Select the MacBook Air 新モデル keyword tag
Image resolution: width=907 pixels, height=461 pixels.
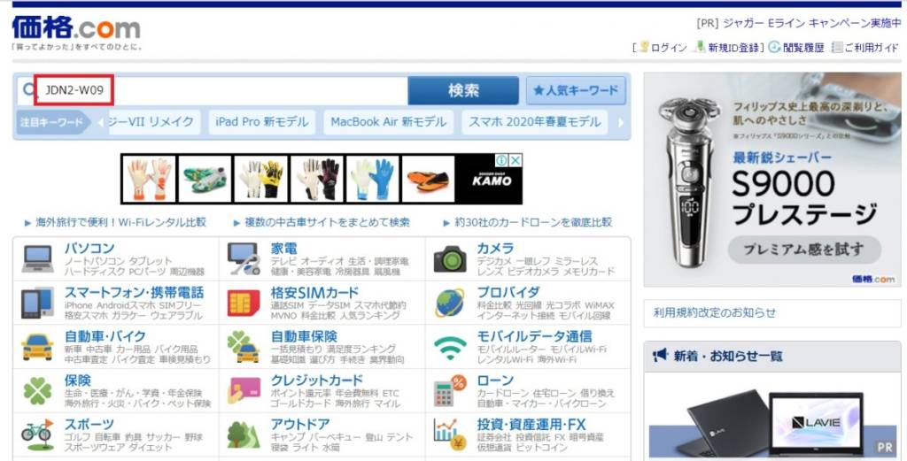coord(388,122)
